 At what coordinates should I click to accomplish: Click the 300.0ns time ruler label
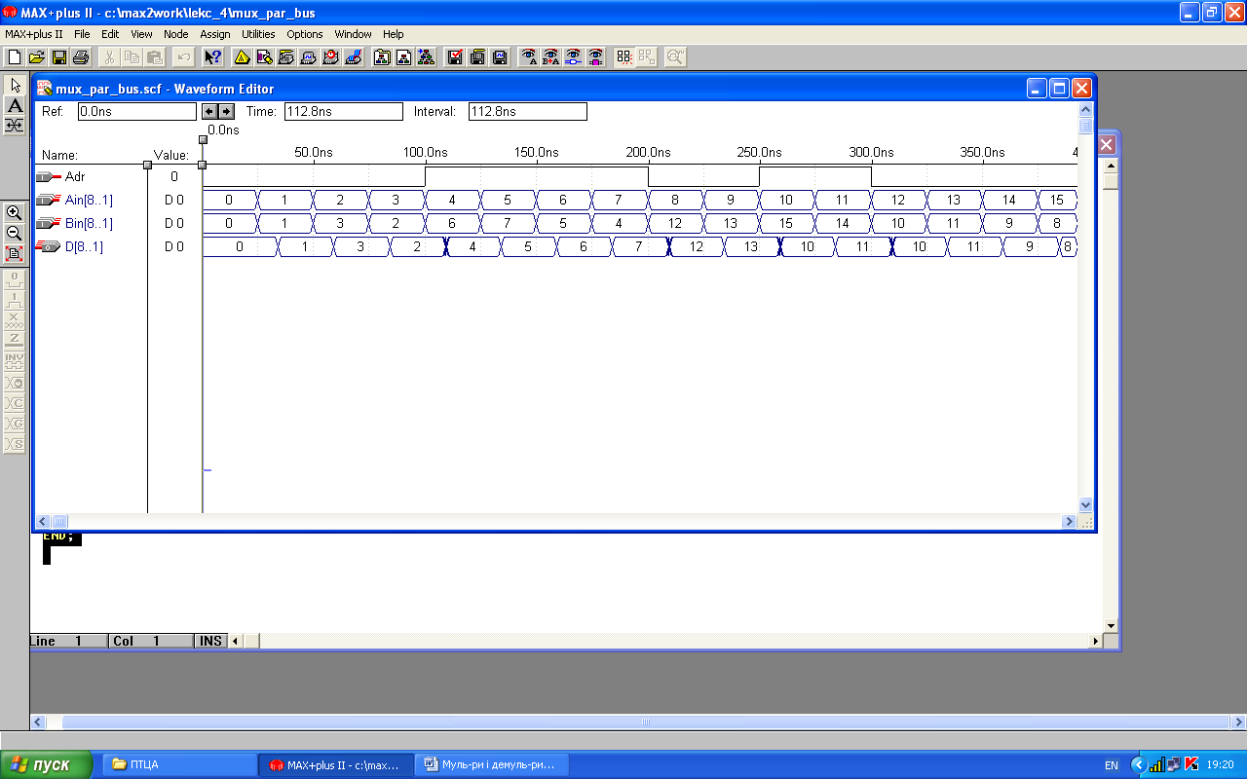(x=871, y=153)
